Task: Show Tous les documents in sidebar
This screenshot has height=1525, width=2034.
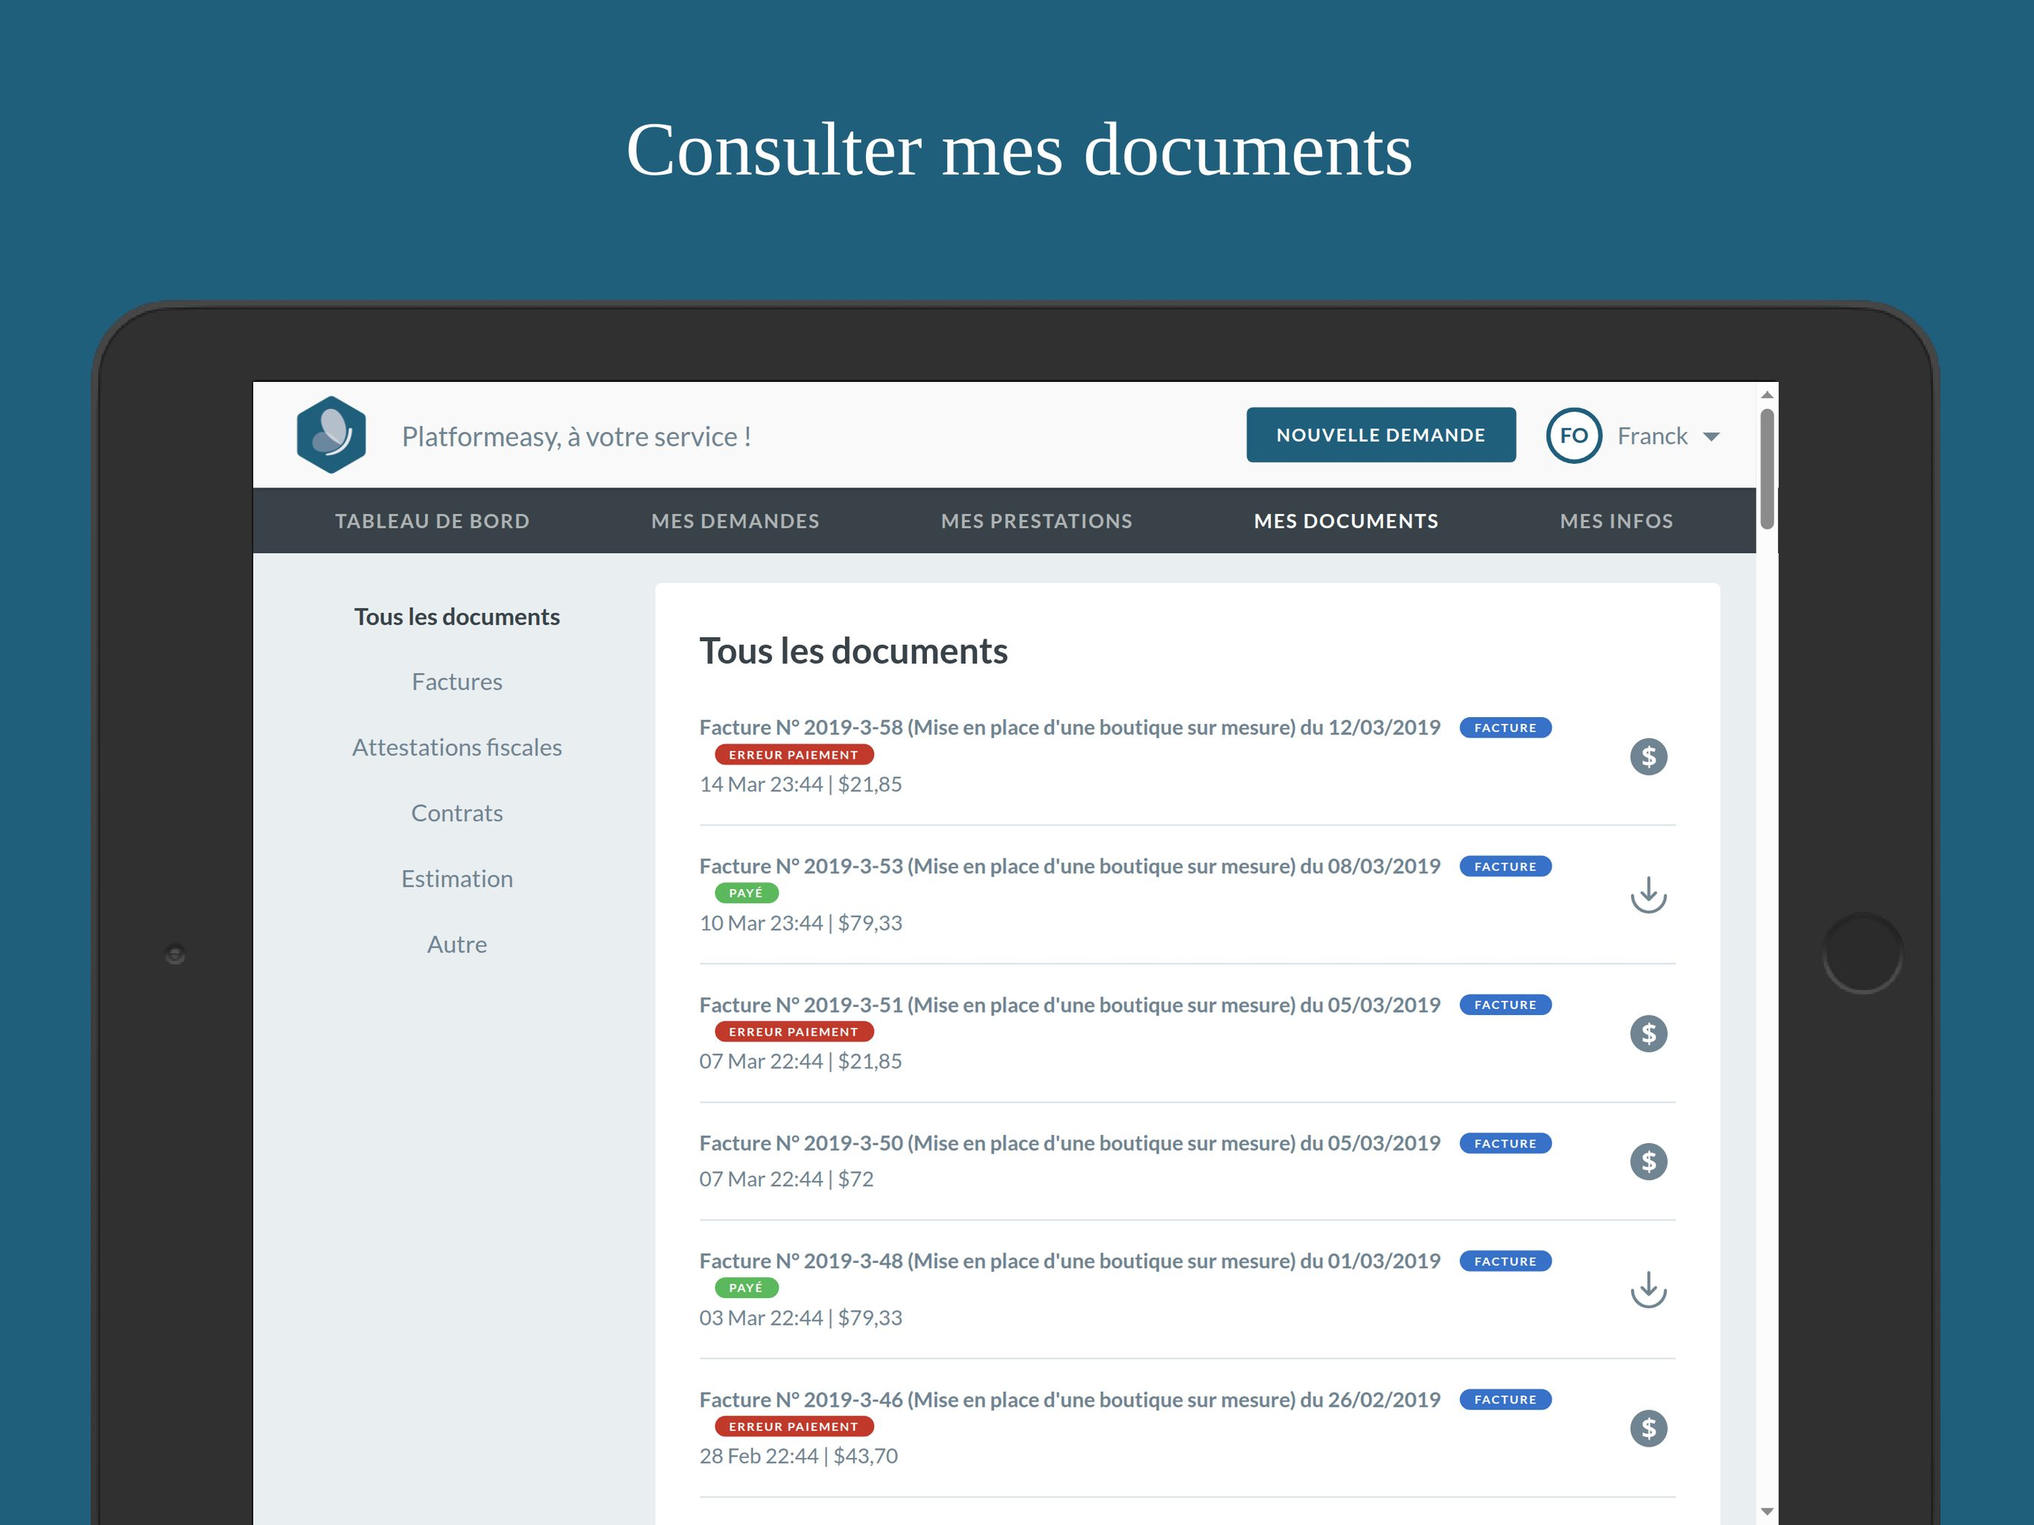Action: [457, 617]
